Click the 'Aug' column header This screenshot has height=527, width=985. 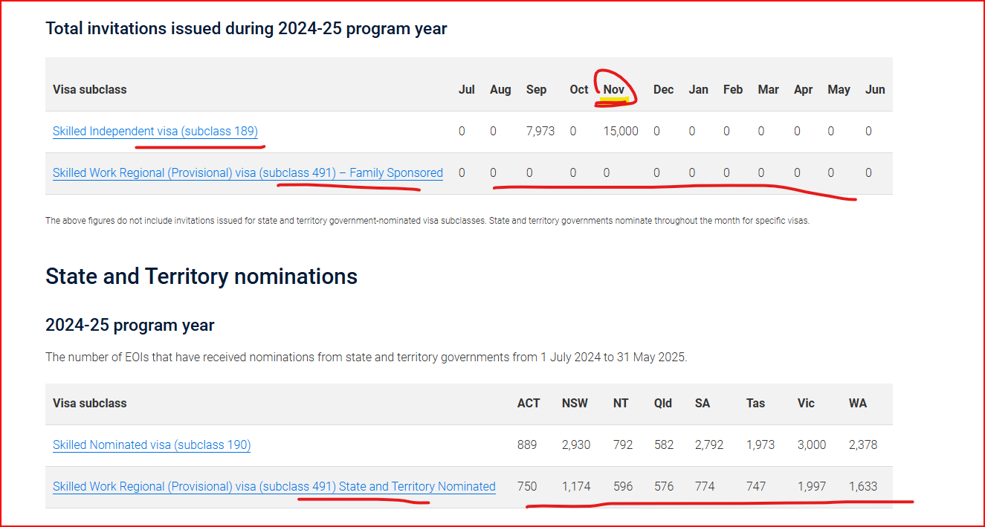pos(500,90)
